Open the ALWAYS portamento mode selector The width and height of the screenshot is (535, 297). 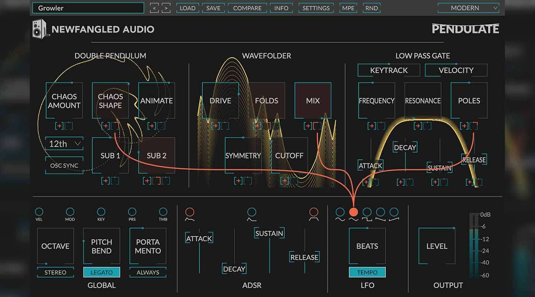(x=148, y=272)
